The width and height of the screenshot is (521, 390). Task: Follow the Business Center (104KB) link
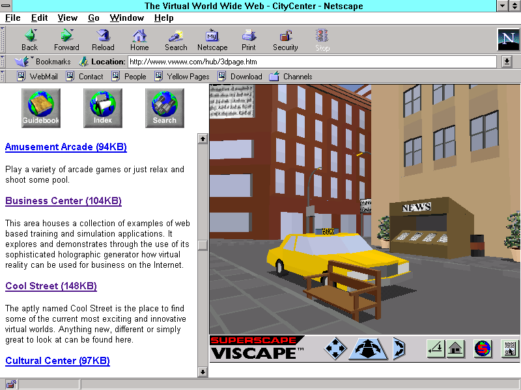[63, 201]
